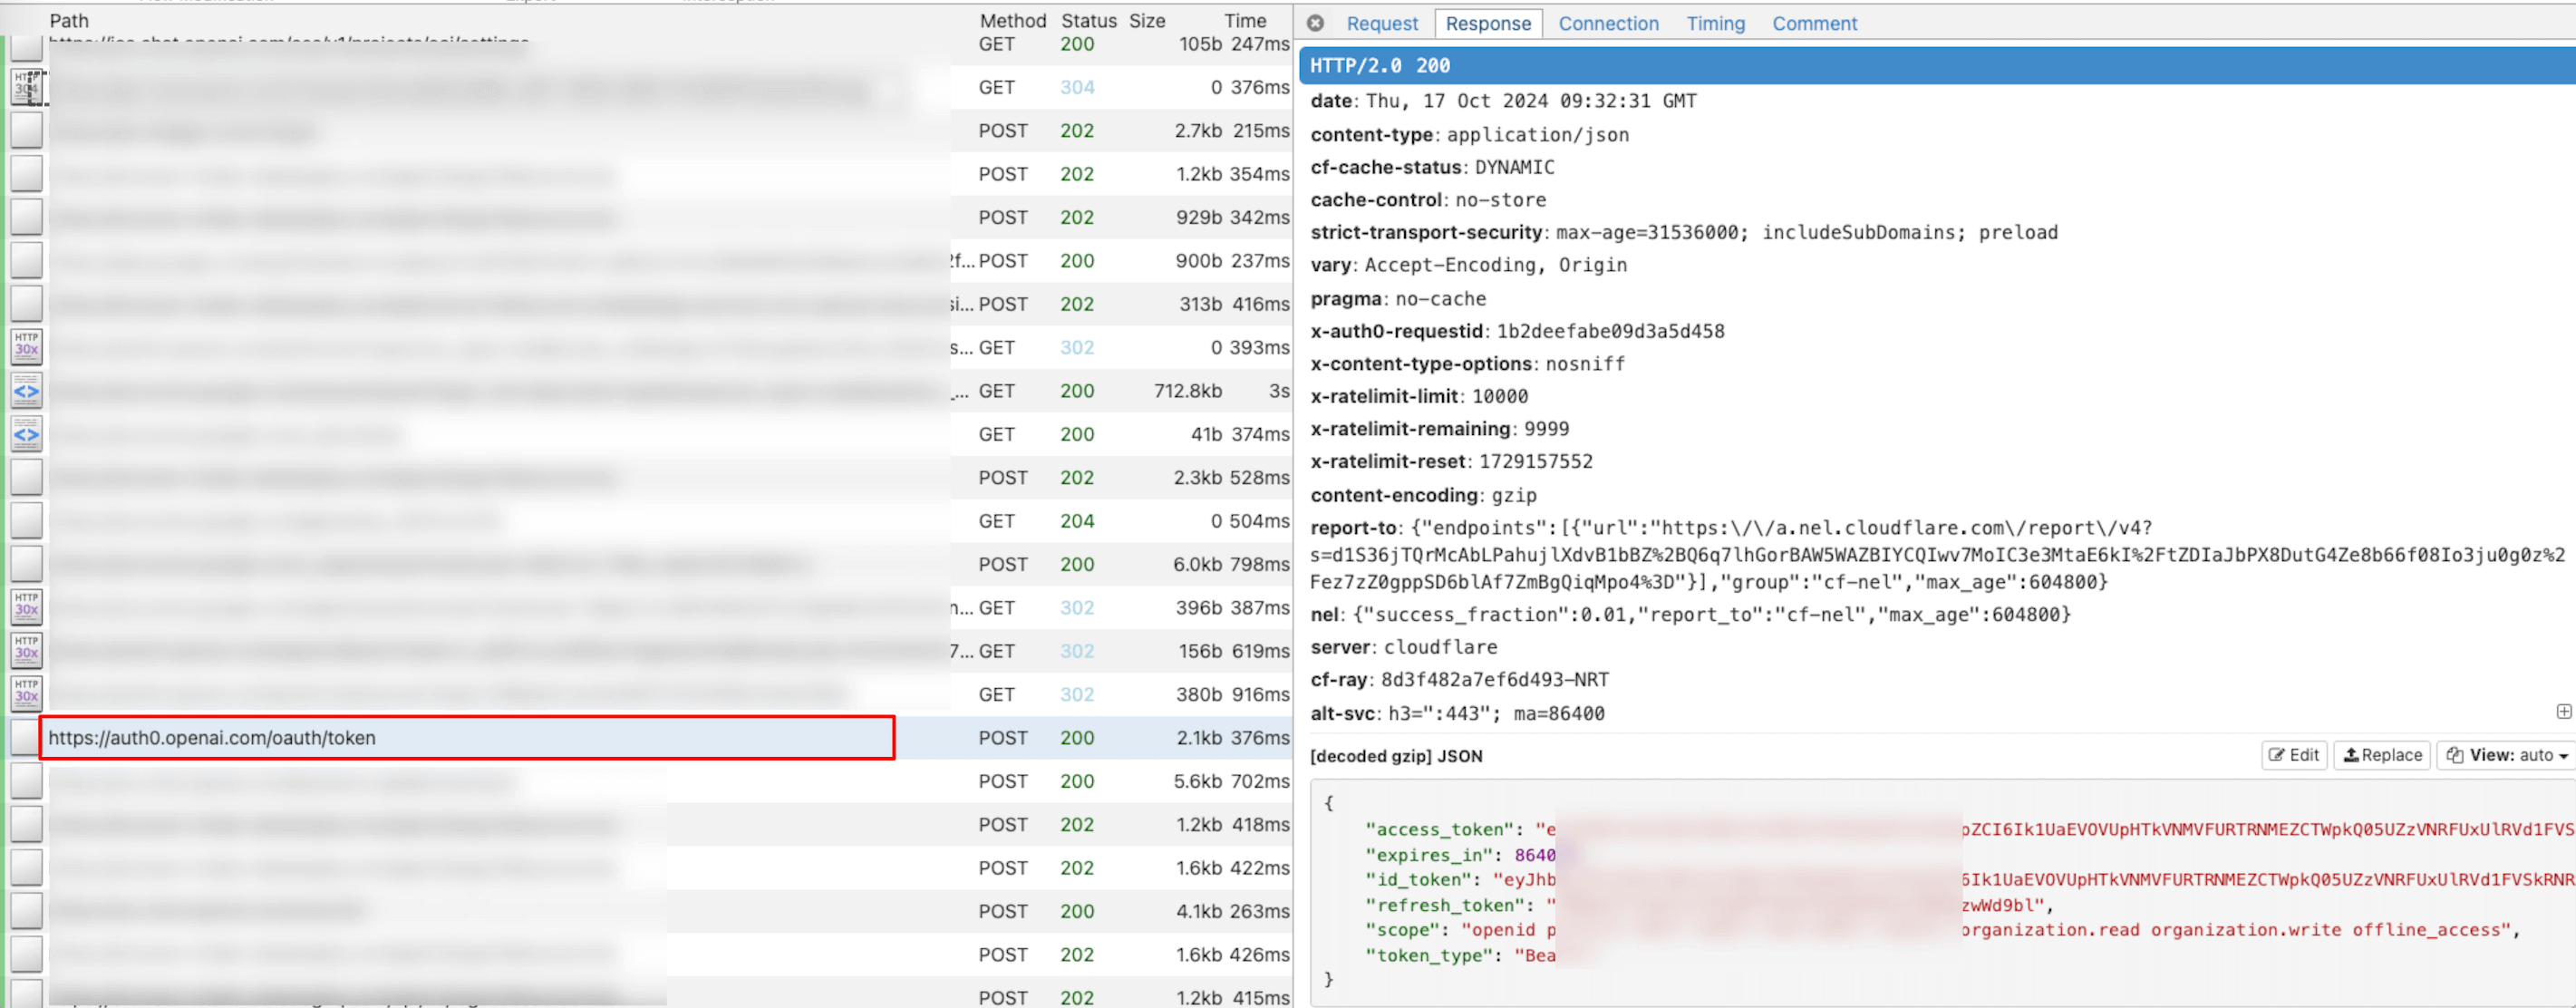The height and width of the screenshot is (1008, 2576).
Task: Click the x-content-type-options nosniff header
Action: 1468,364
